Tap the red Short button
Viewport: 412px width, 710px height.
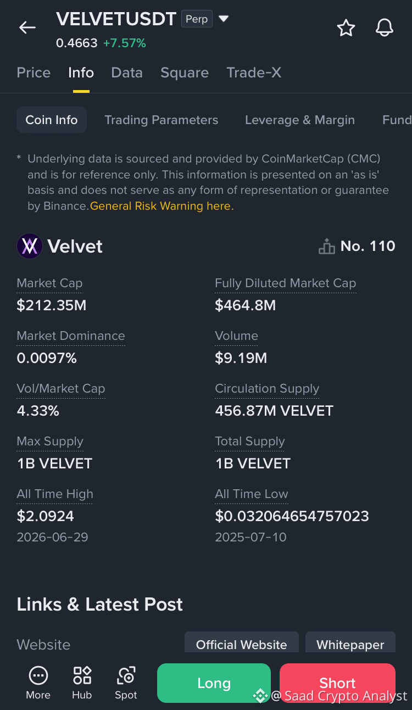337,683
